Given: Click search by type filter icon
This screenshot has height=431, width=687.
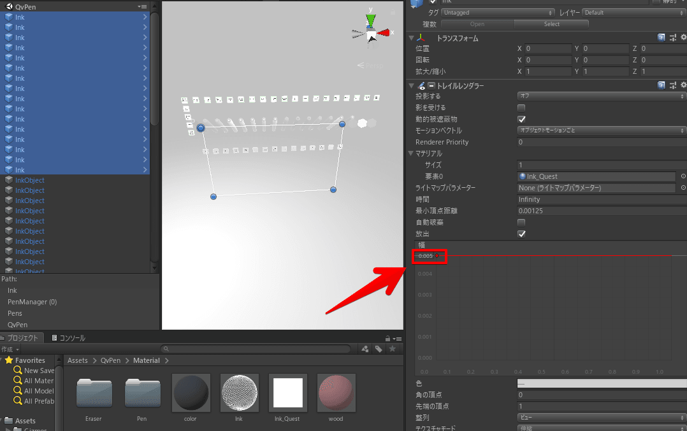Looking at the screenshot, I should (365, 349).
